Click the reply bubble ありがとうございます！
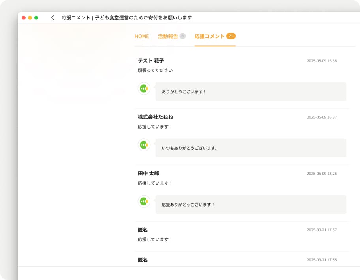 251,91
